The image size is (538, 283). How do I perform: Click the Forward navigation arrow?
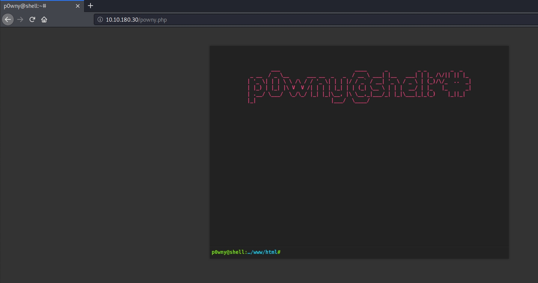[x=20, y=19]
